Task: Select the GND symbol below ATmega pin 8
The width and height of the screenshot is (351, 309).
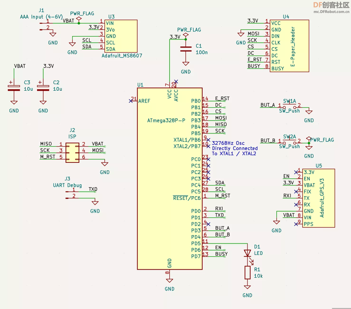Action: tap(169, 281)
